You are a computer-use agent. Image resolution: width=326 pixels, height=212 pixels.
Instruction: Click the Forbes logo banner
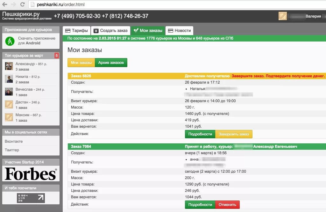[x=31, y=174]
